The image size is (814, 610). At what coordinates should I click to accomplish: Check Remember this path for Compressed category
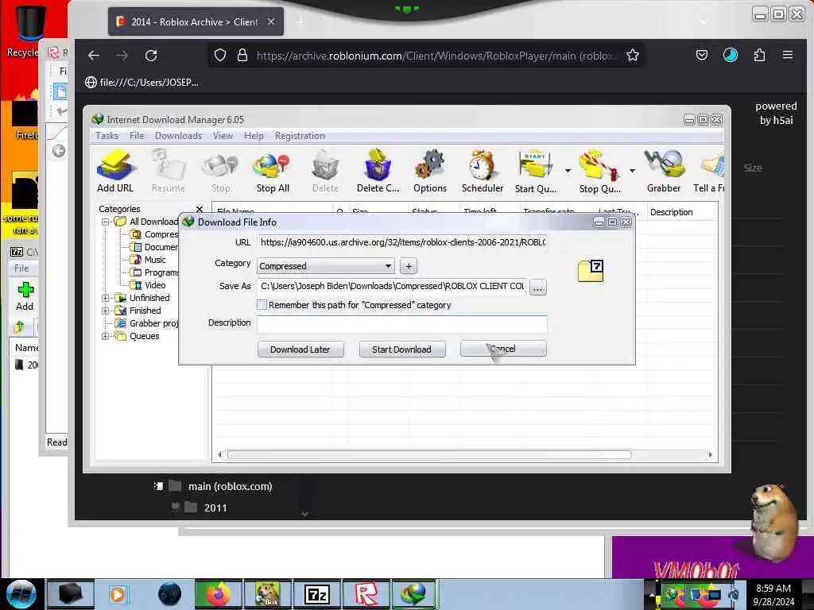pyautogui.click(x=262, y=305)
